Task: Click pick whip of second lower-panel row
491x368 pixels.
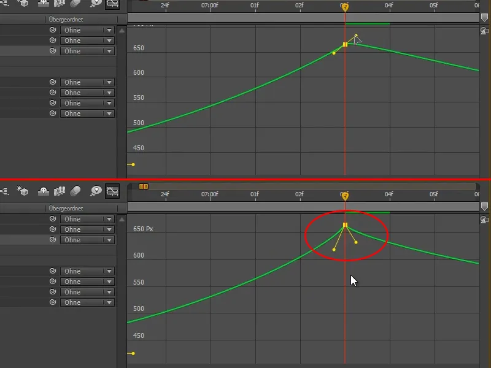Action: (53, 229)
